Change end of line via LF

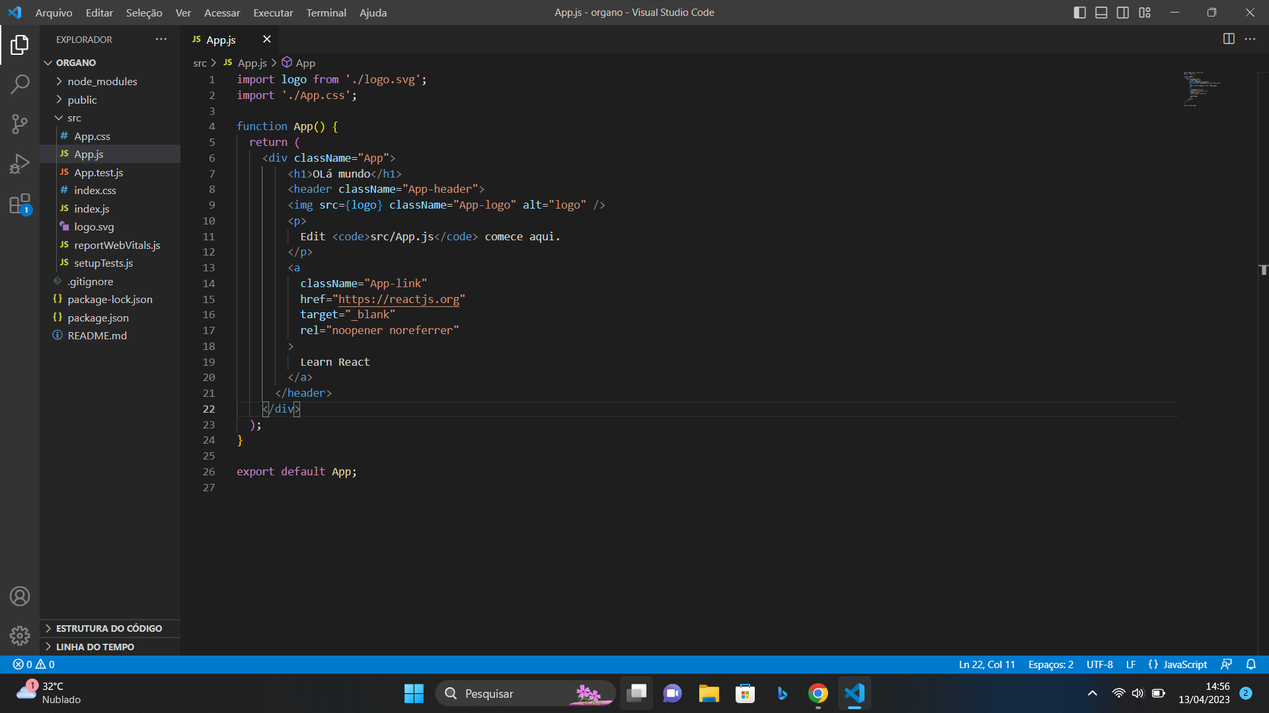pos(1130,664)
